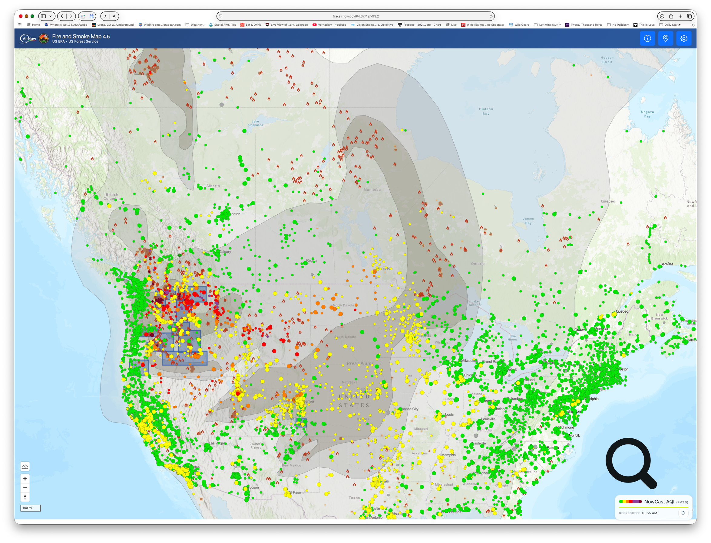Go back to the previous page

(x=62, y=16)
